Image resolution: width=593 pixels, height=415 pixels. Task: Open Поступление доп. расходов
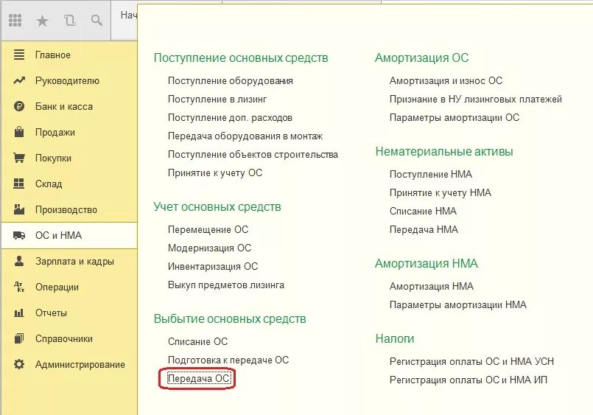[230, 118]
